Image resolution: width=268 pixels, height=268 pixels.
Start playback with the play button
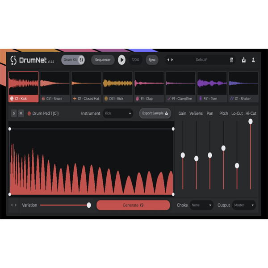[x=121, y=60]
